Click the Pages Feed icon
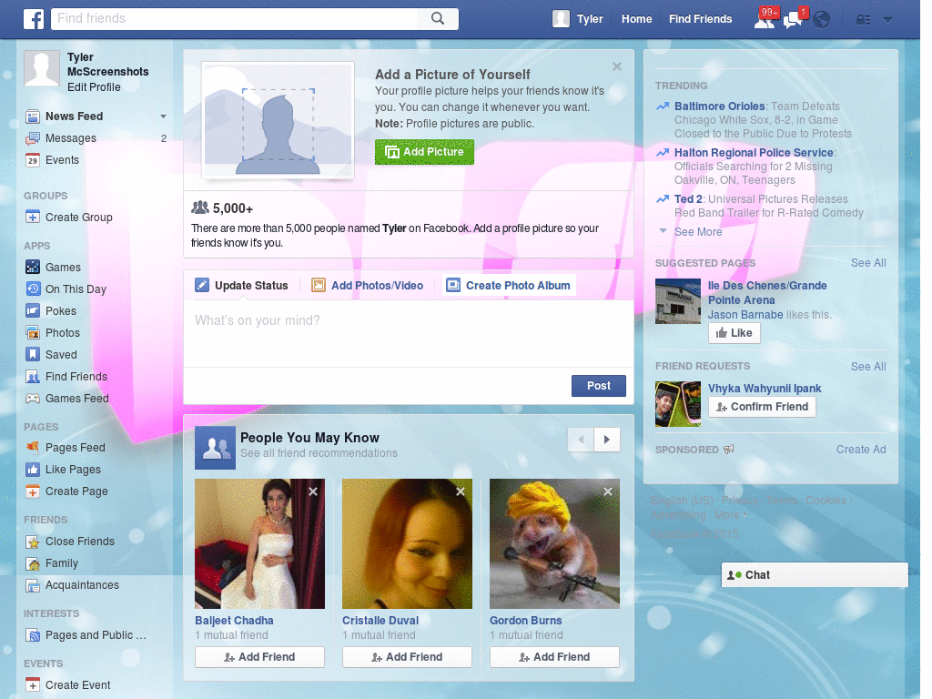The image size is (932, 699). click(x=33, y=448)
